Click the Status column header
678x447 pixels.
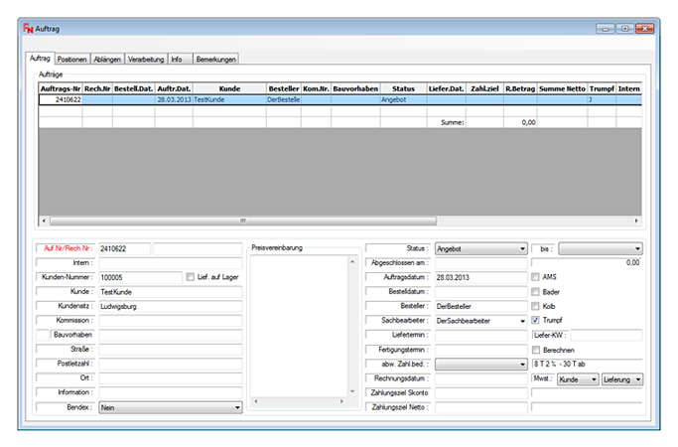click(x=403, y=88)
